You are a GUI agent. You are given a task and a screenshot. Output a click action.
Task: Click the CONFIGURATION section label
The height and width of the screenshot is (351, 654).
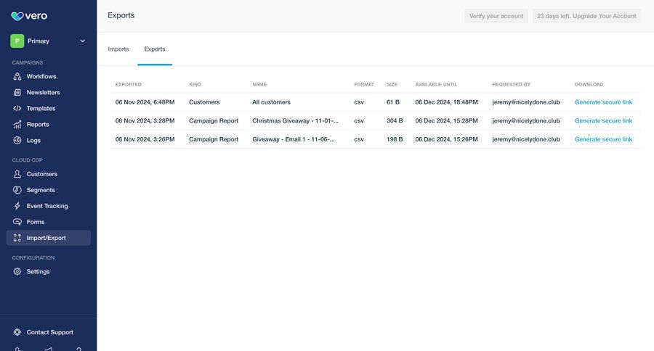[33, 257]
